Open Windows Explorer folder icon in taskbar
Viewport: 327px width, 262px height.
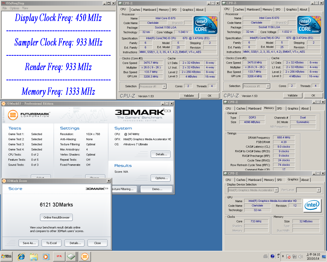33,256
